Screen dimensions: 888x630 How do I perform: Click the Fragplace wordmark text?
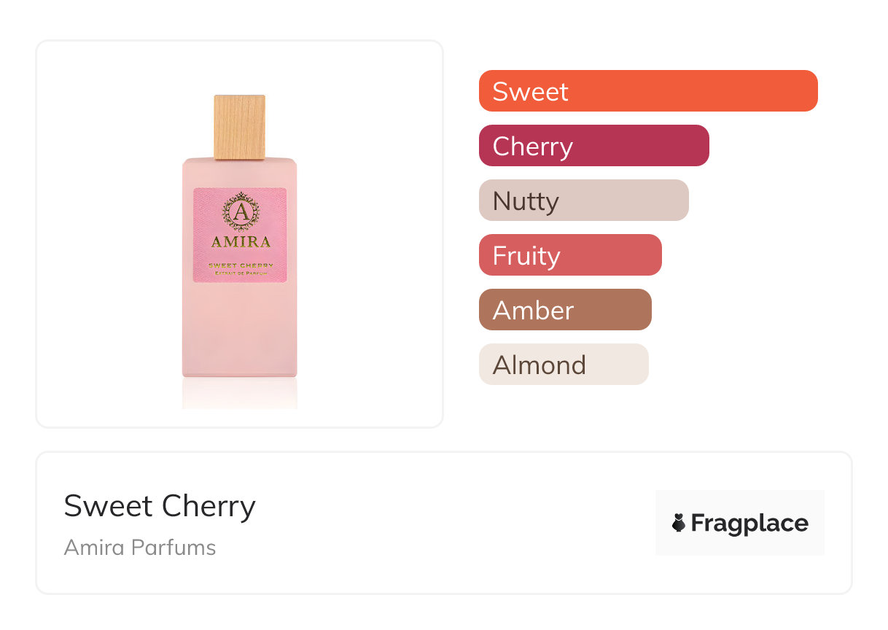pyautogui.click(x=749, y=523)
